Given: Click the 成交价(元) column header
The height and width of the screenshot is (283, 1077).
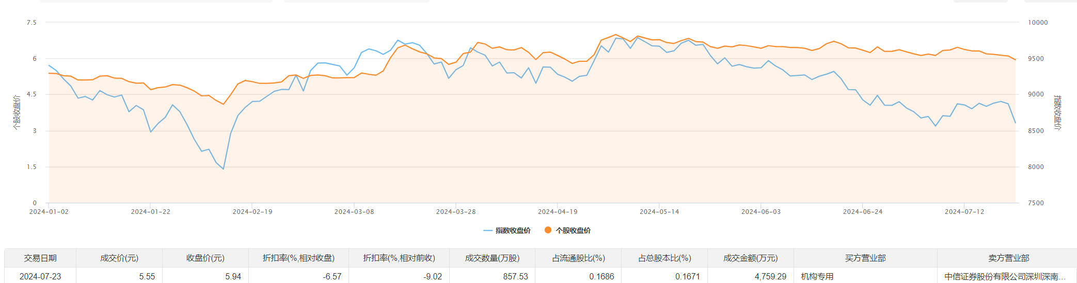Looking at the screenshot, I should (x=119, y=258).
